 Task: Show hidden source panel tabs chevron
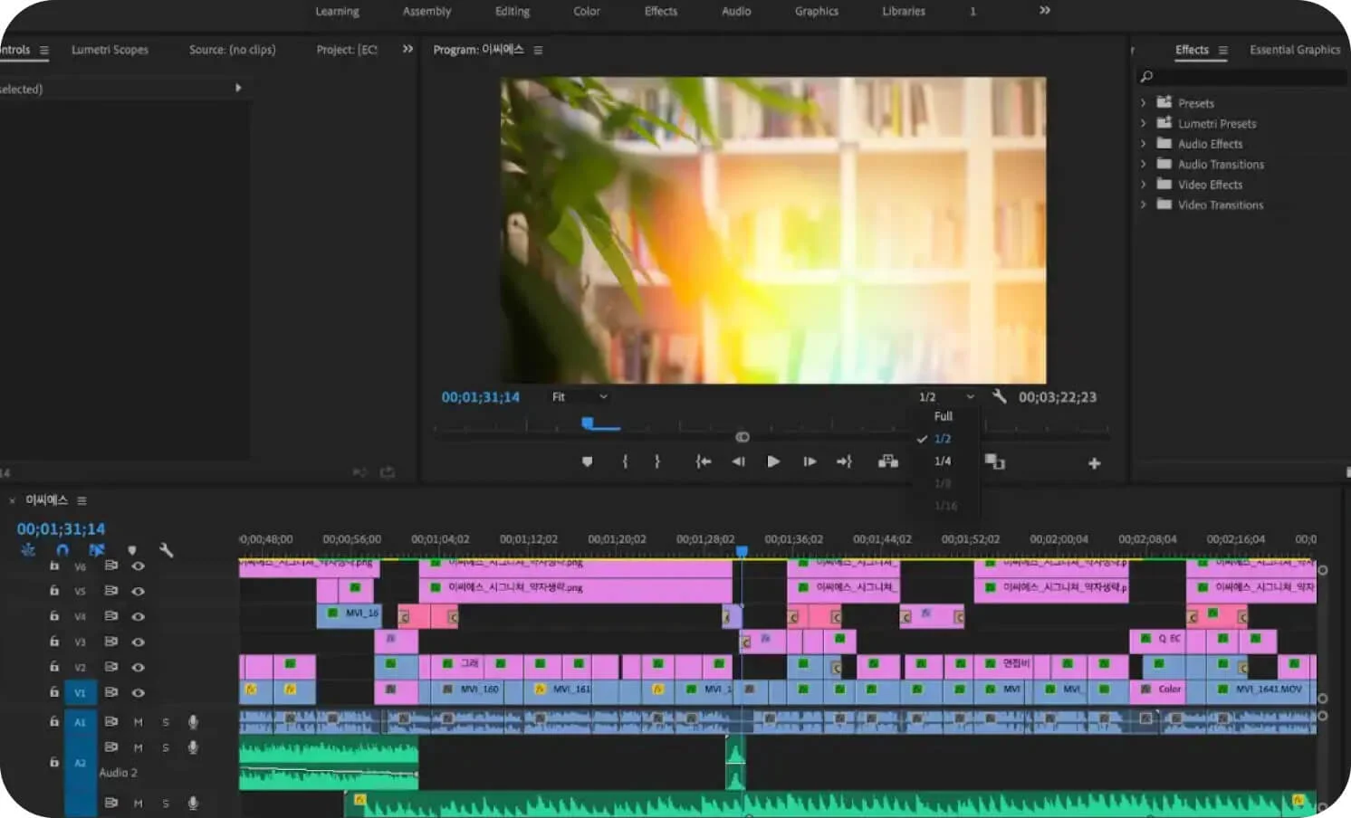(x=407, y=49)
